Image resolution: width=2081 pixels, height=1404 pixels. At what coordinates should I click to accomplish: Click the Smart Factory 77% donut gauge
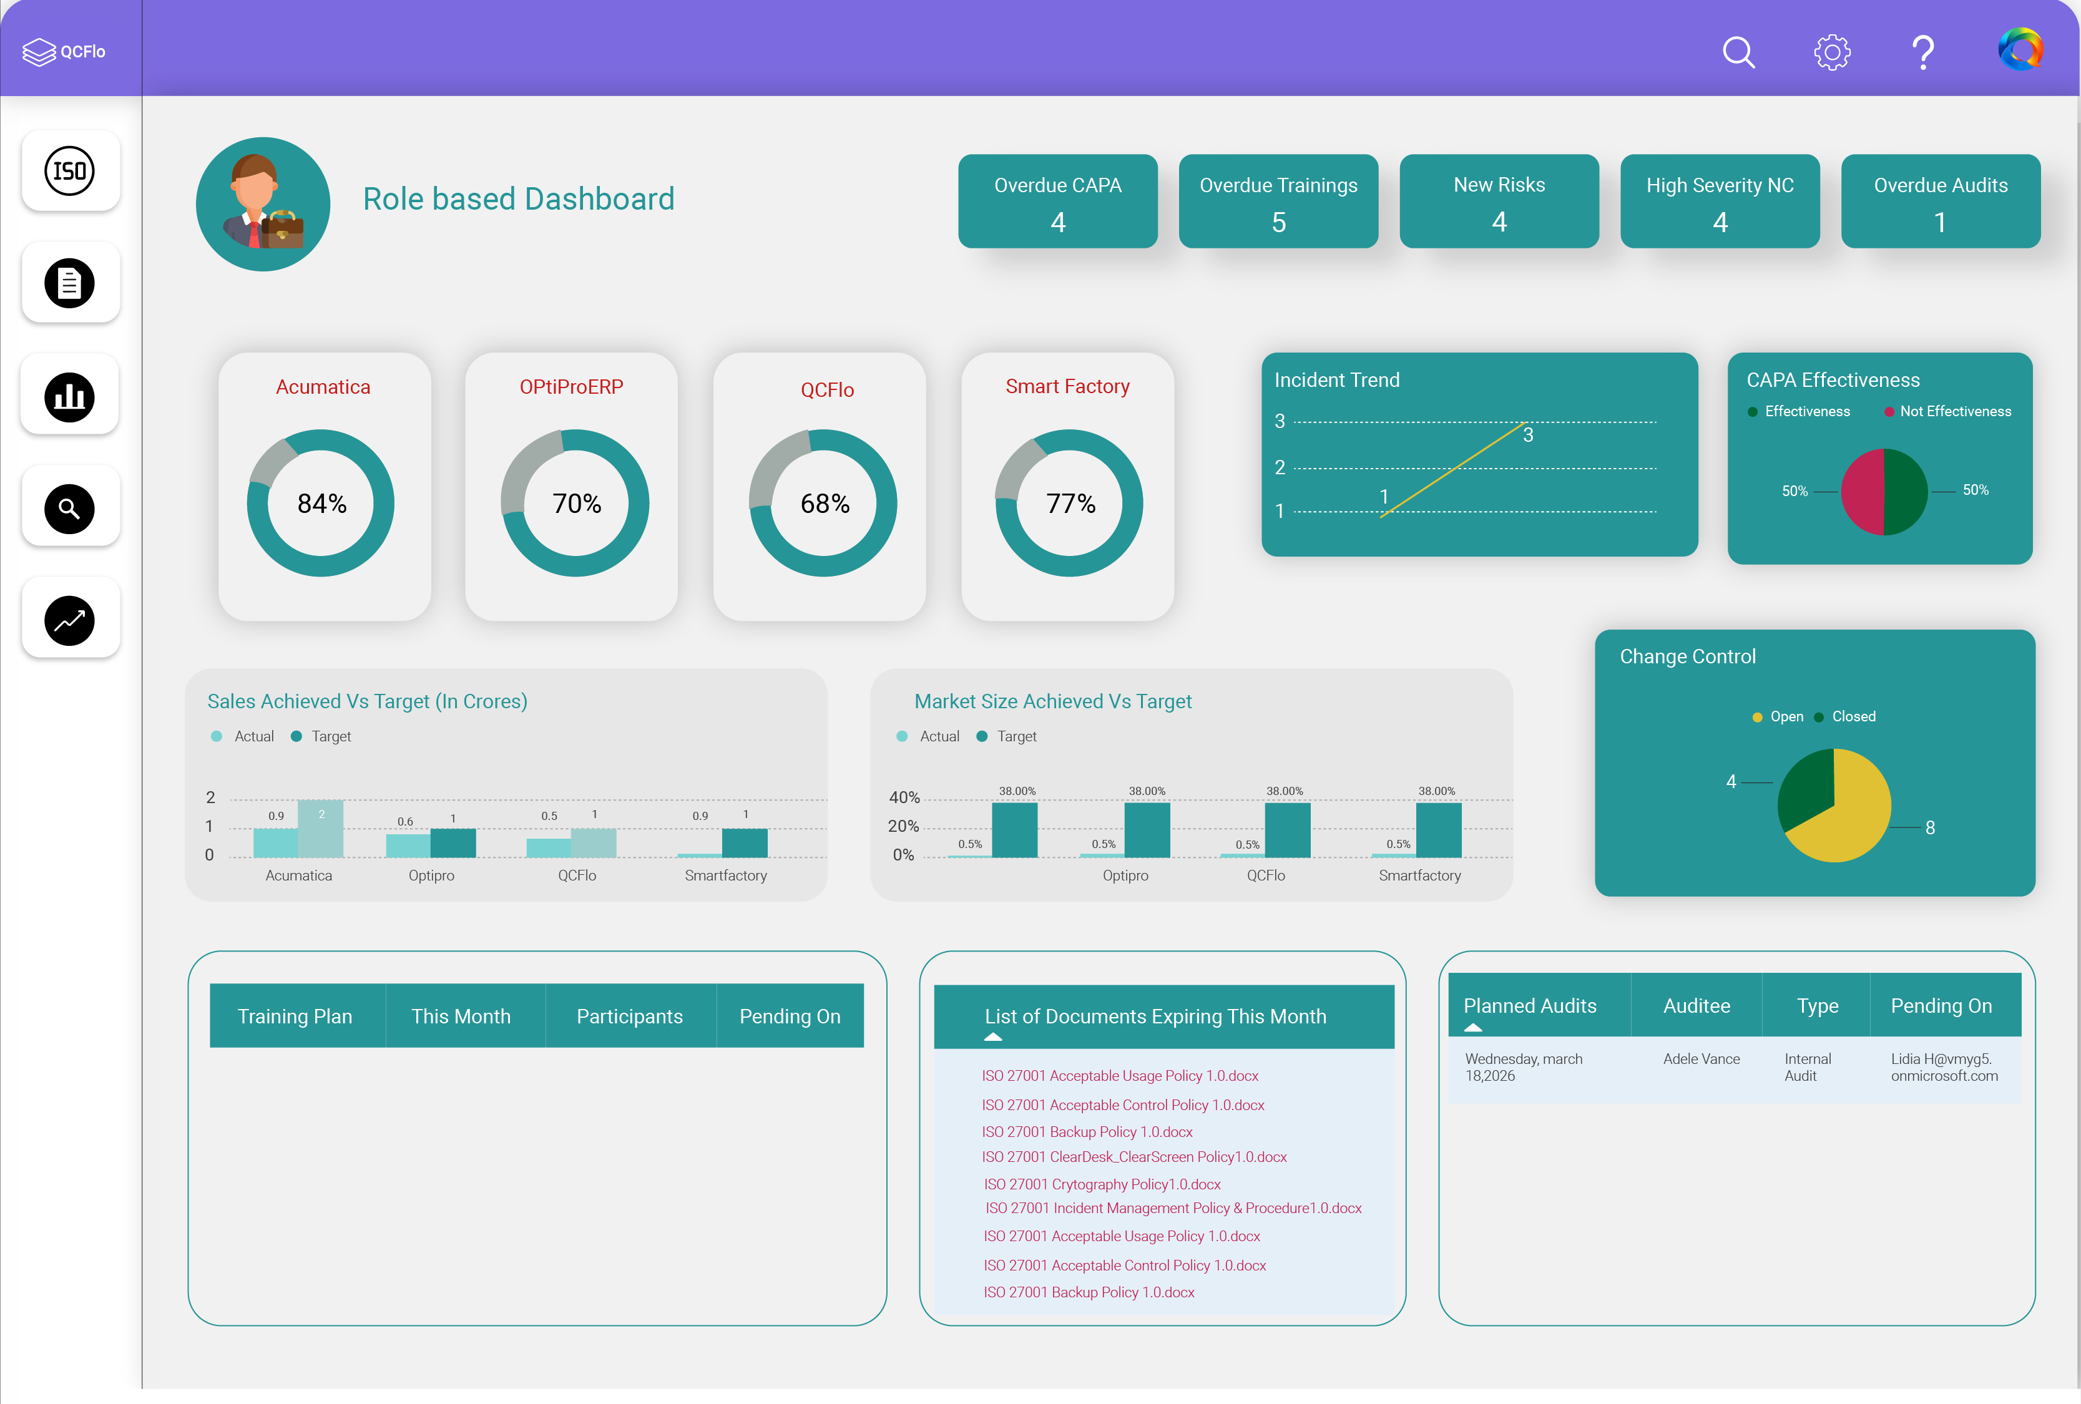[x=1069, y=503]
